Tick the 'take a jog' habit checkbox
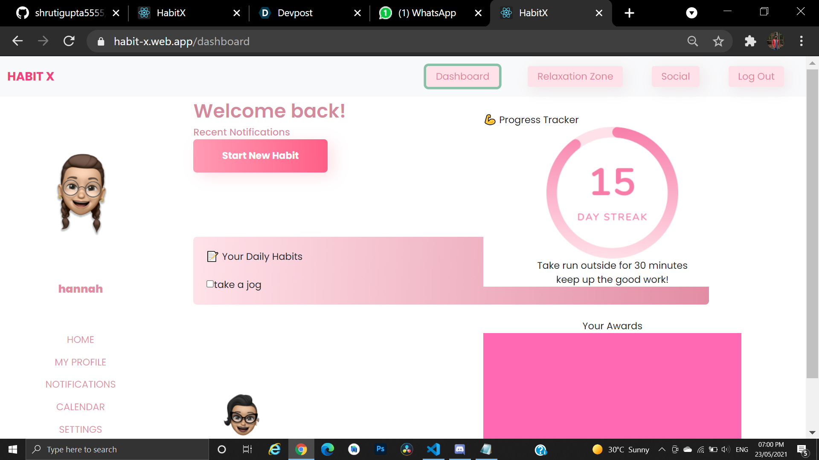This screenshot has width=819, height=460. point(210,284)
